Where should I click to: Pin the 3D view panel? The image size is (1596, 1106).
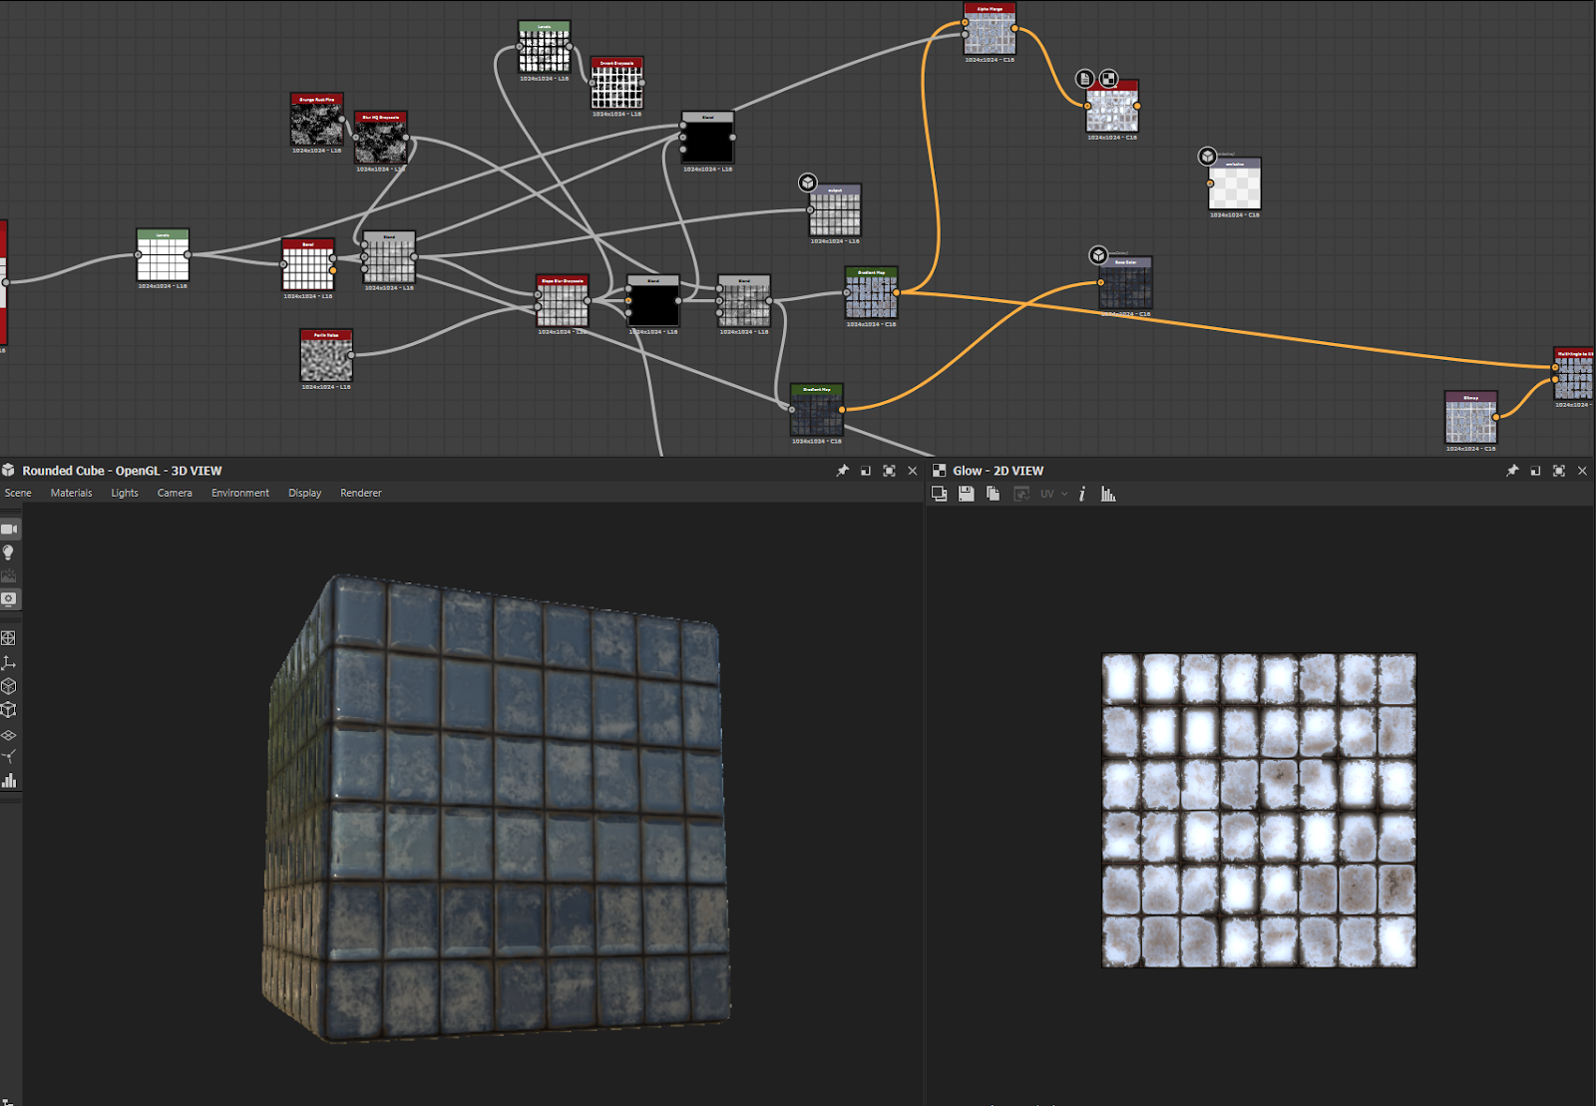[x=843, y=471]
